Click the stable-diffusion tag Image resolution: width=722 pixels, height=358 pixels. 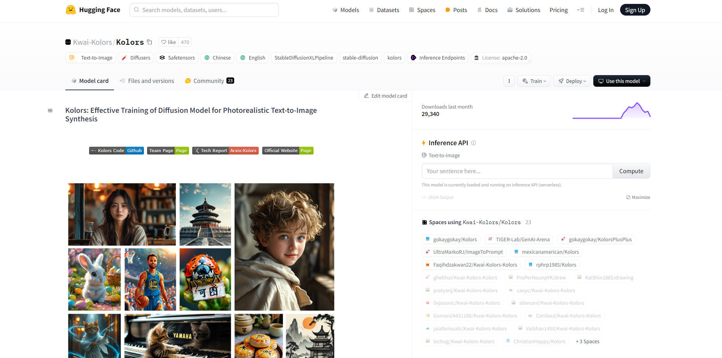tap(360, 58)
